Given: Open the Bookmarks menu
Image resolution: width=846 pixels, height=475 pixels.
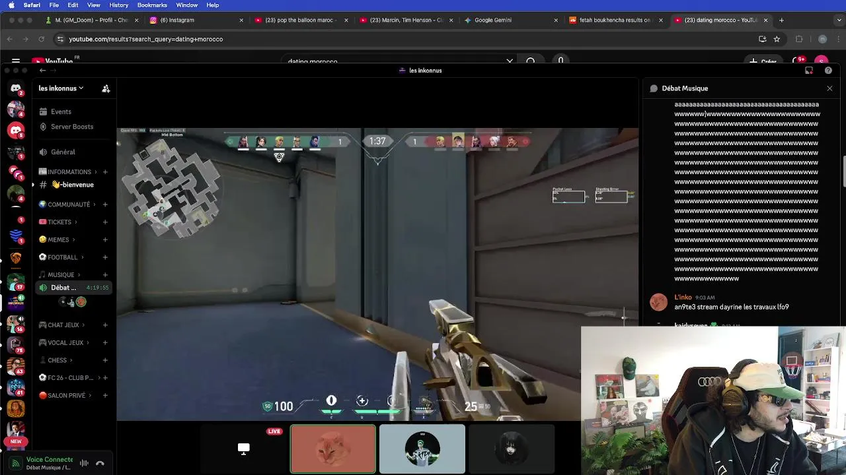Looking at the screenshot, I should (152, 5).
